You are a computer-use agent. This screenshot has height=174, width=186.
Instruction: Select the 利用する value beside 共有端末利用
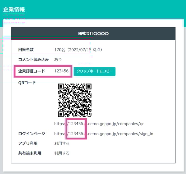[x=62, y=153]
